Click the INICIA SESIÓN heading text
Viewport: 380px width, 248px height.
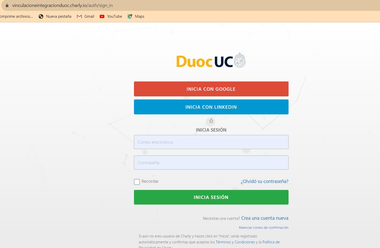pyautogui.click(x=211, y=130)
